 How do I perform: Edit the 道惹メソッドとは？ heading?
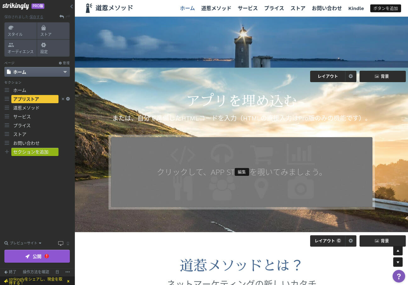[x=241, y=265]
